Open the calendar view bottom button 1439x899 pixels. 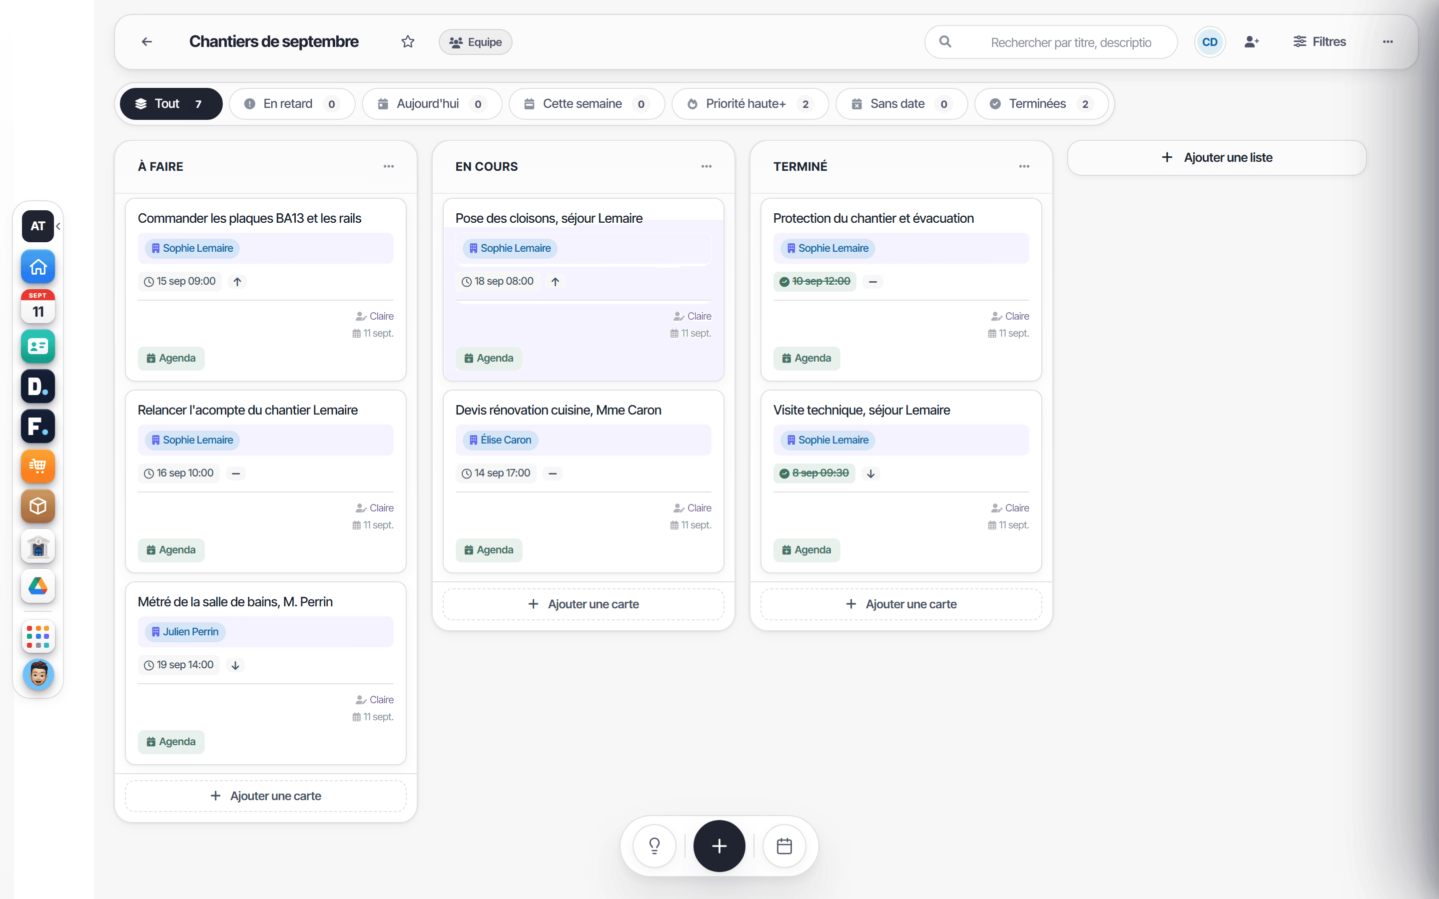(784, 846)
